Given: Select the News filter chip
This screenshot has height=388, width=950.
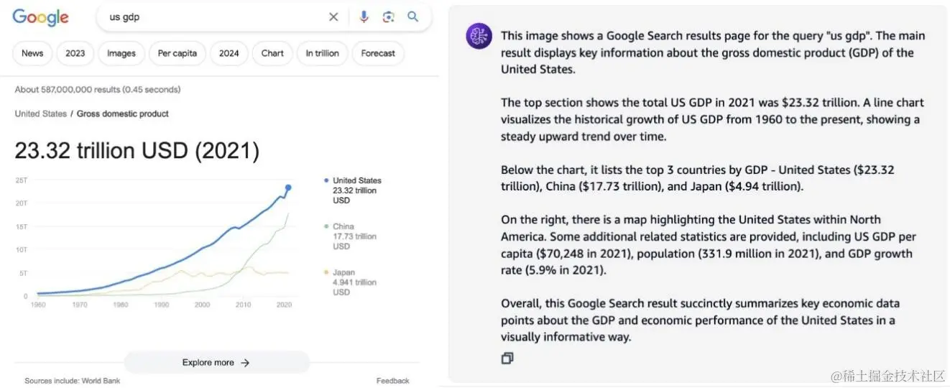Looking at the screenshot, I should [x=32, y=53].
